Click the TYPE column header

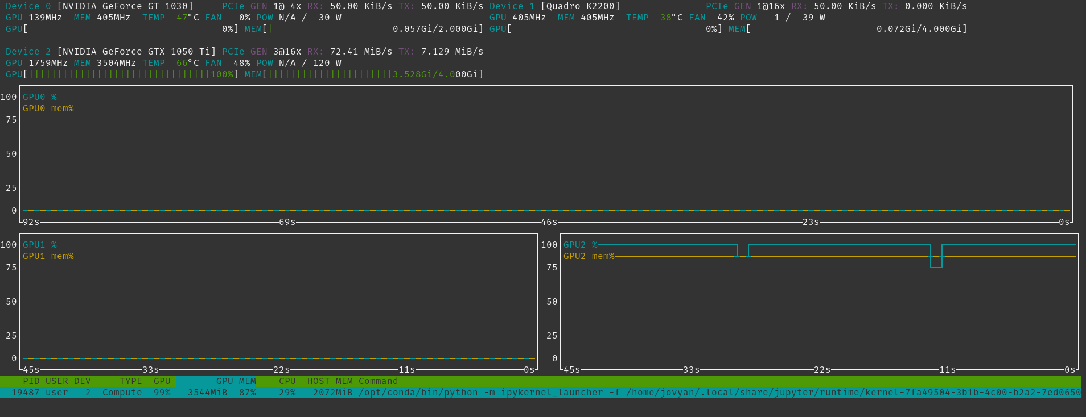(131, 381)
